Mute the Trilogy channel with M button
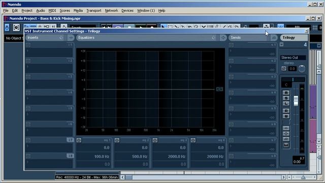The image size is (325, 183). click(286, 93)
